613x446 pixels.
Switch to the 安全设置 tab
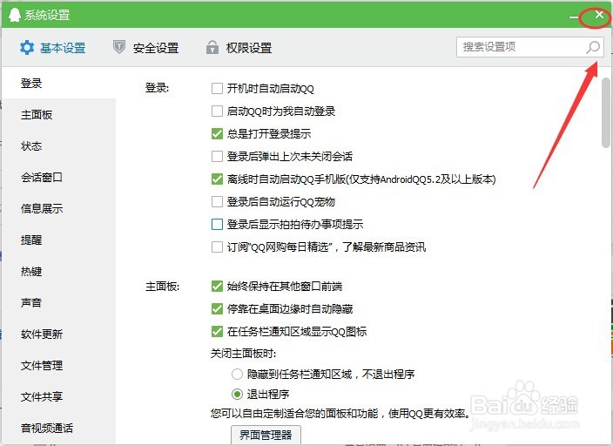click(x=145, y=48)
